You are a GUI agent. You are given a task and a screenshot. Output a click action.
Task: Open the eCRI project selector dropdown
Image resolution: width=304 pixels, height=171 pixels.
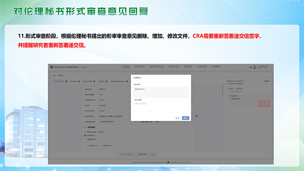click(x=85, y=67)
